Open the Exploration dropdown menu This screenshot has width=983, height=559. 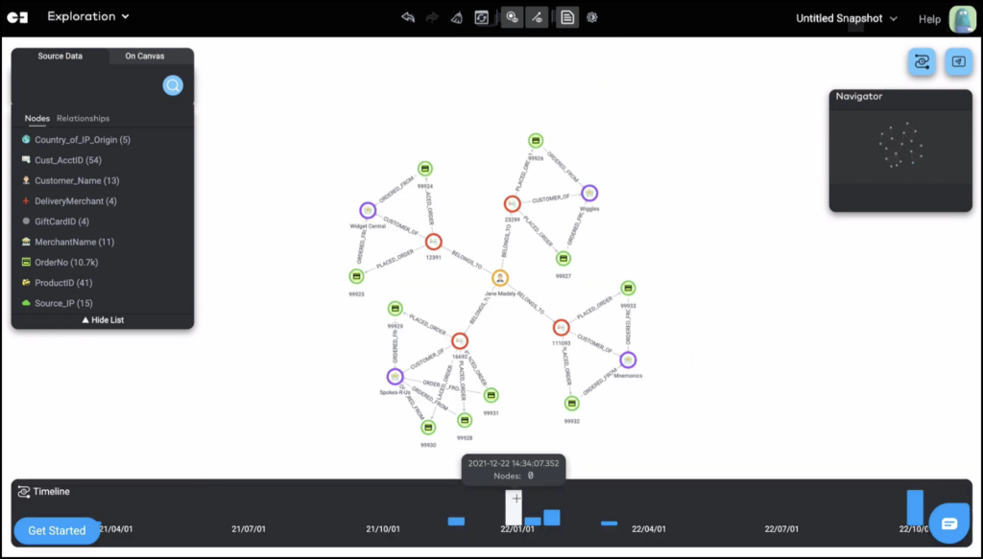click(x=87, y=17)
